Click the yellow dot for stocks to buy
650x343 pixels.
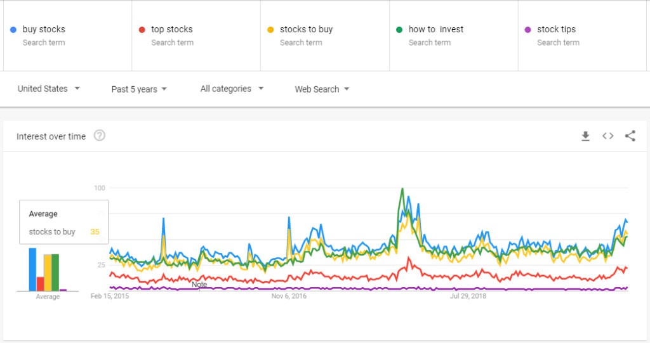(x=271, y=30)
